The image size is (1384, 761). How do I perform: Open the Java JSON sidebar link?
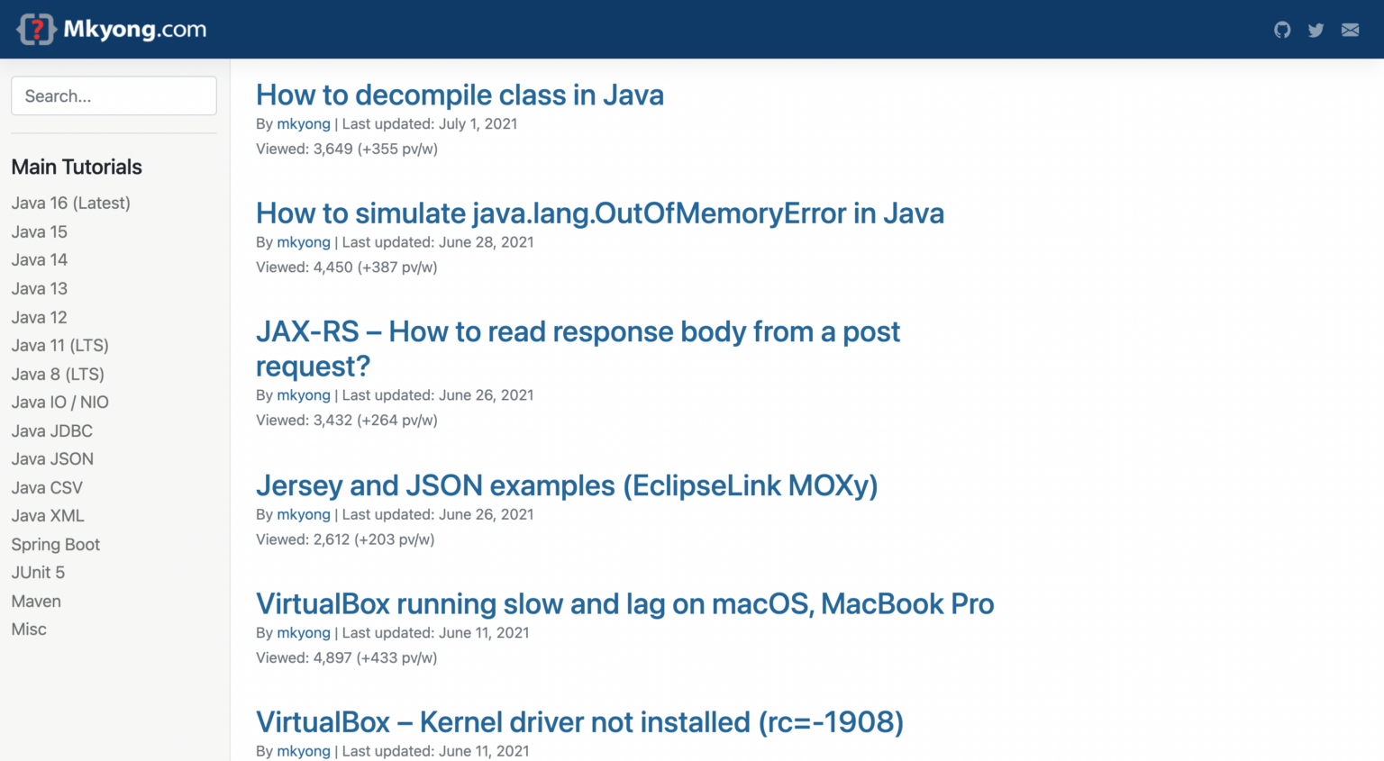[52, 458]
